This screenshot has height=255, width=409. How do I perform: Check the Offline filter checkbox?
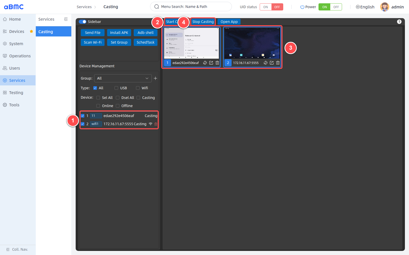point(118,106)
